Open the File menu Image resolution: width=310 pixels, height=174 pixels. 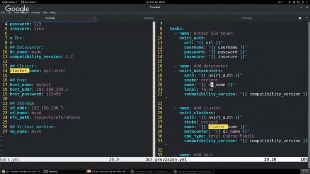coord(3,13)
